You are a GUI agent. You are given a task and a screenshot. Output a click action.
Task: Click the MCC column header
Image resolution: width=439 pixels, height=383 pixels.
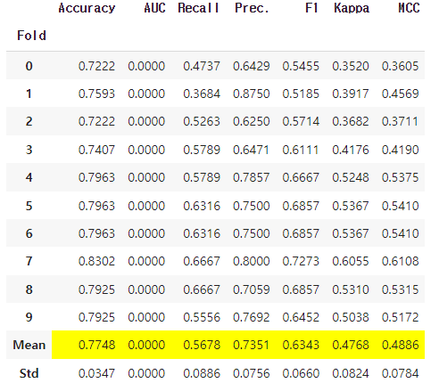(409, 8)
